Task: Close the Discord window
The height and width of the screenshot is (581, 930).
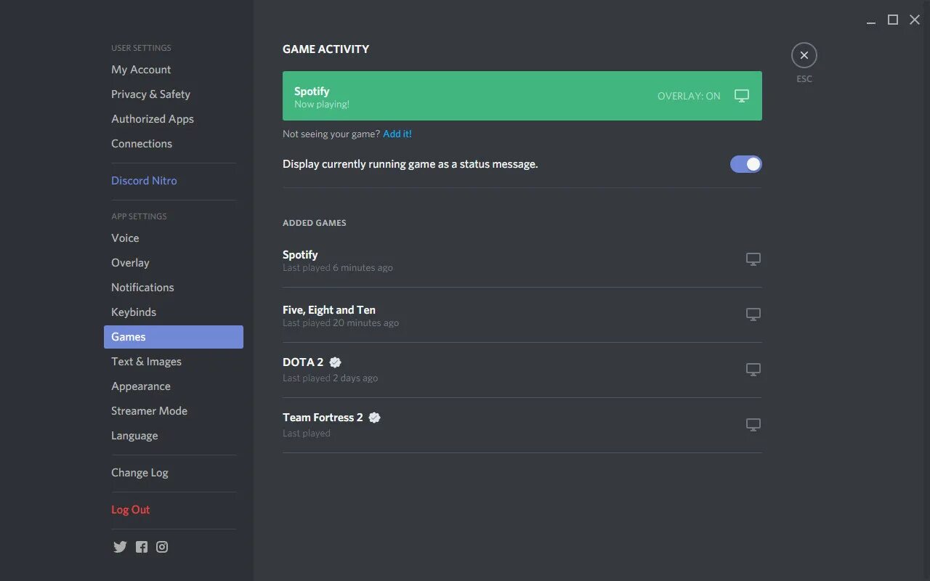Action: point(915,20)
